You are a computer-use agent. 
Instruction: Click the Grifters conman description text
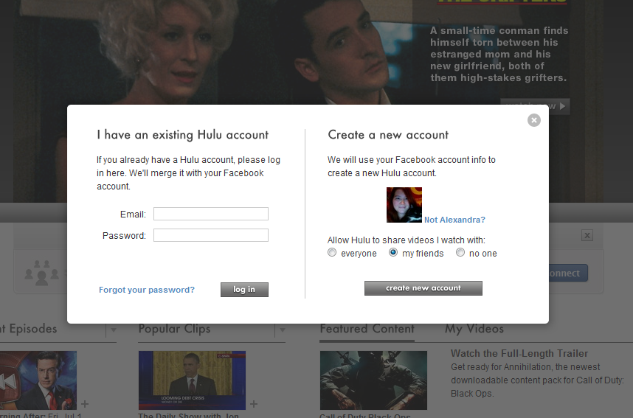point(499,54)
